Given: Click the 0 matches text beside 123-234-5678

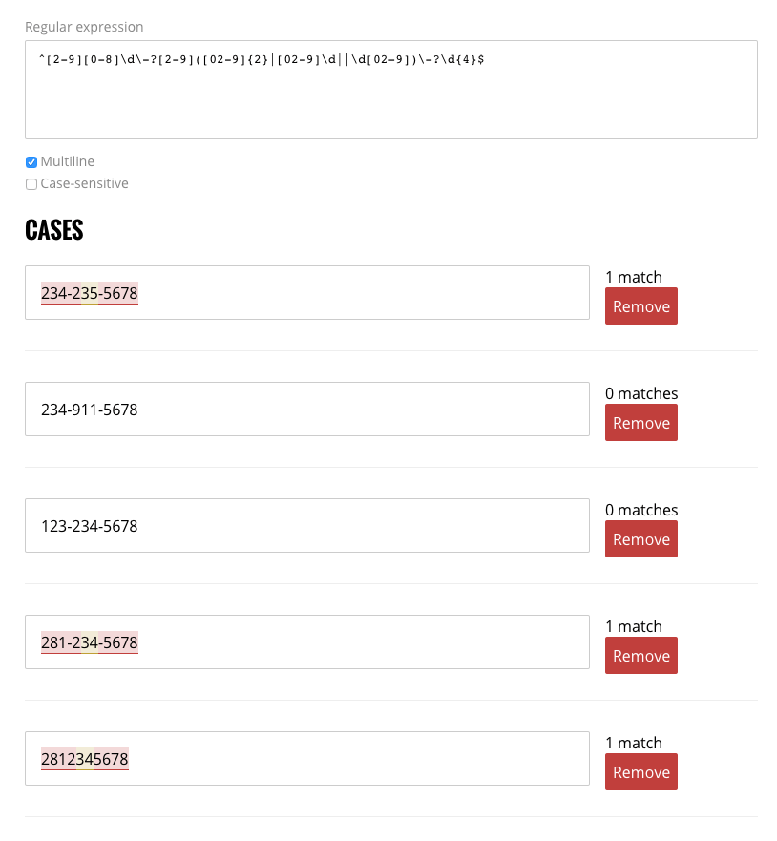Looking at the screenshot, I should tap(641, 510).
